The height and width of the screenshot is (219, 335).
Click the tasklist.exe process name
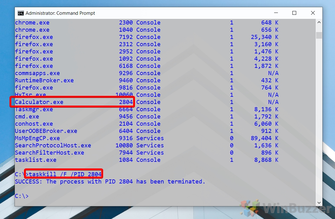click(x=36, y=160)
